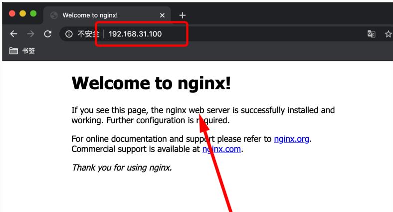Click the "Thank you for using nginx." text
This screenshot has height=212, width=393.
pyautogui.click(x=122, y=167)
